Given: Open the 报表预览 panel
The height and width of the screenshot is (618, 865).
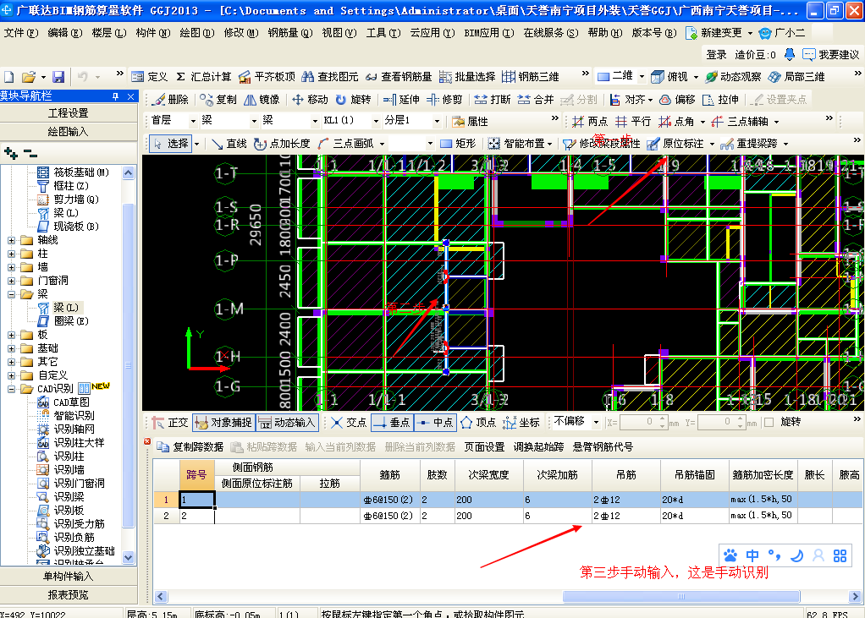Looking at the screenshot, I should click(x=69, y=595).
